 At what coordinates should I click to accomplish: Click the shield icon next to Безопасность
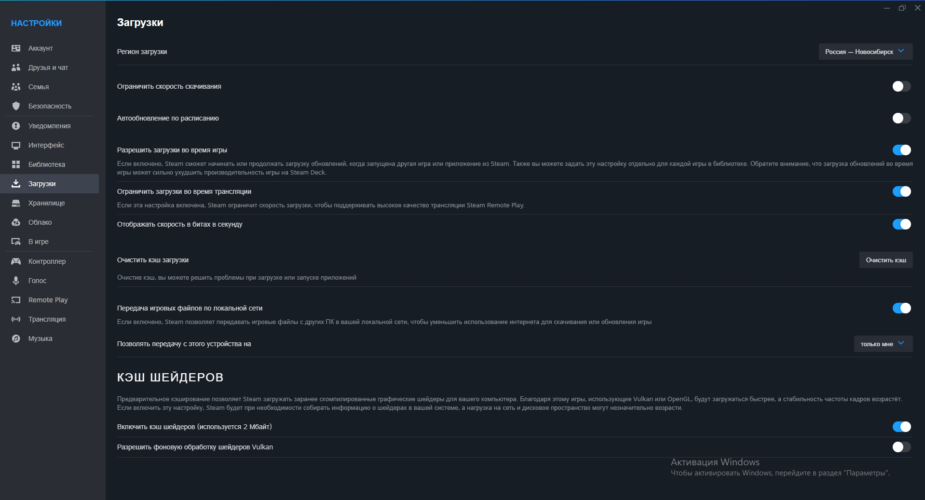[16, 106]
